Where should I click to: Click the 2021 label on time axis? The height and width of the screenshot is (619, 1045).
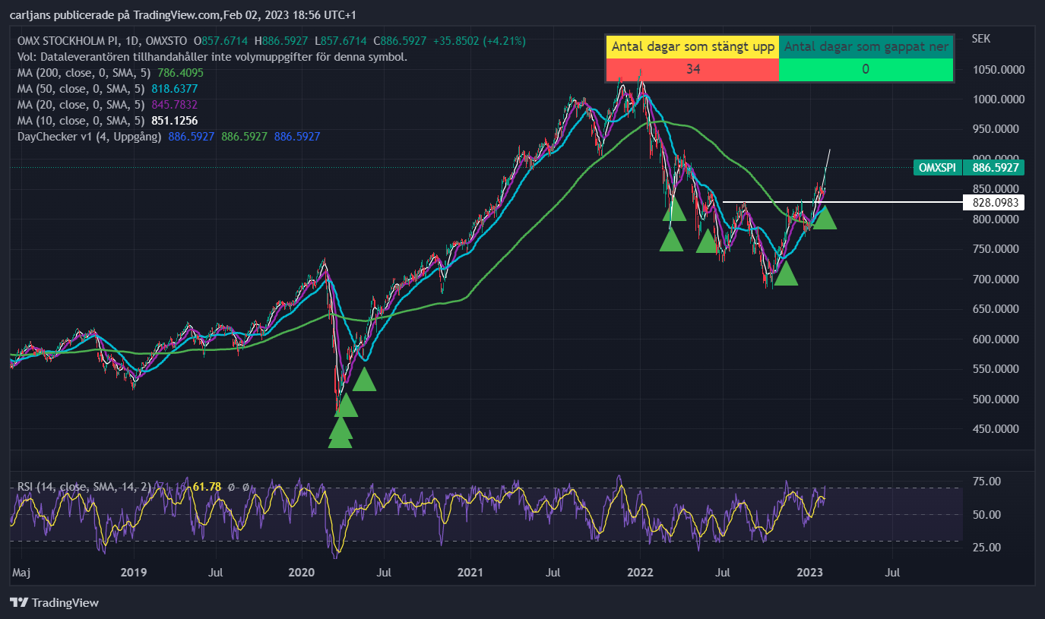tap(471, 572)
